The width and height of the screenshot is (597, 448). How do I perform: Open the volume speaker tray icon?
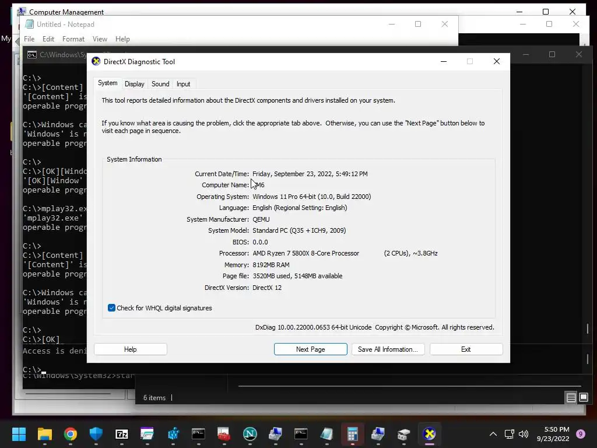tap(524, 433)
